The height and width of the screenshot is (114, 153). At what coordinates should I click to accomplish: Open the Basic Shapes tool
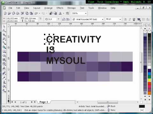[4, 64]
